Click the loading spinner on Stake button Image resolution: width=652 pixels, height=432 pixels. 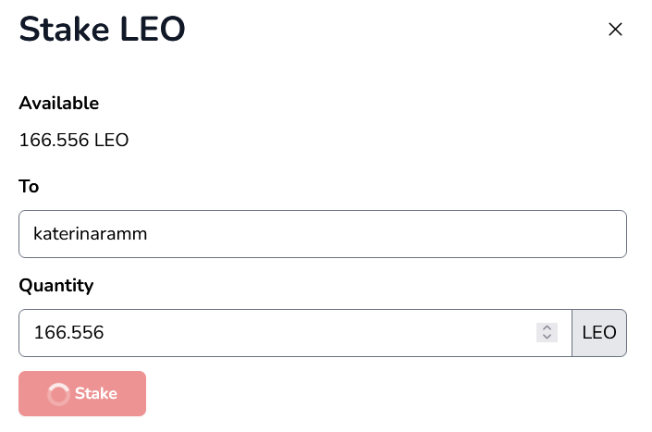(x=58, y=394)
